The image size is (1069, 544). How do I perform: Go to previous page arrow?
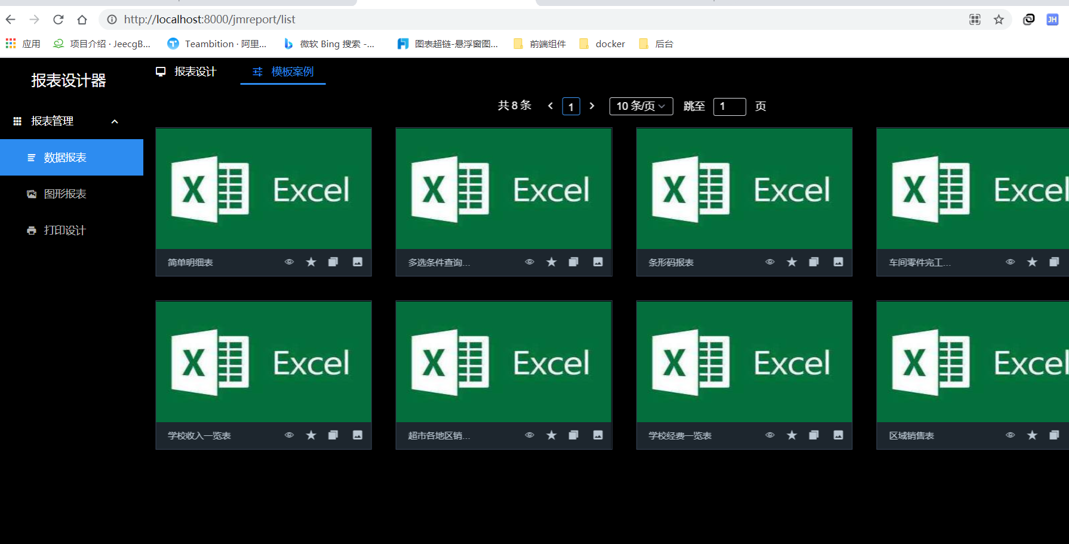(x=550, y=106)
